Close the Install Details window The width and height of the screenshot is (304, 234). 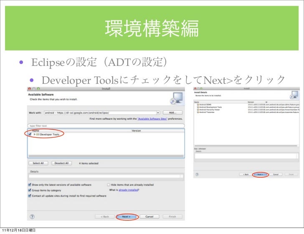[195, 88]
